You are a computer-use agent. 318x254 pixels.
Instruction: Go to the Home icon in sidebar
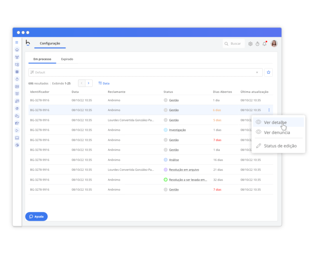(17, 50)
